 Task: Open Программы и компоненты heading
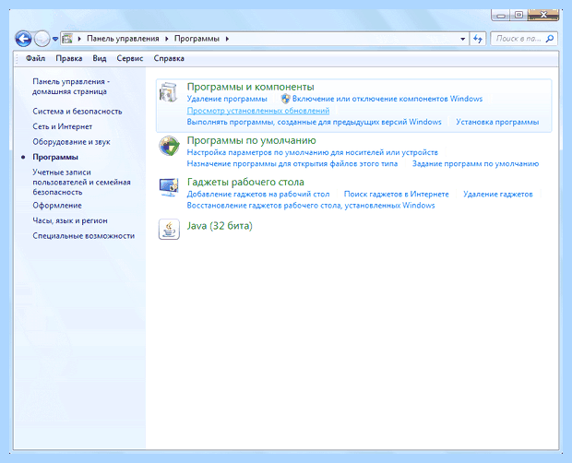251,87
